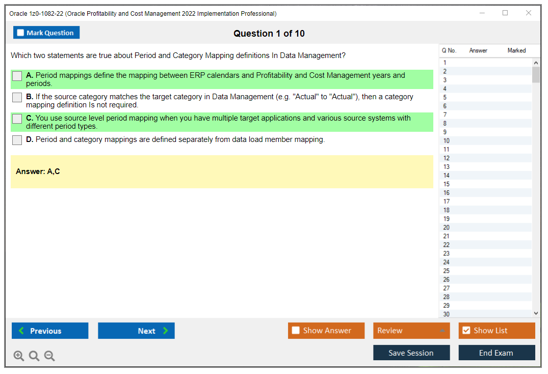Image resolution: width=548 pixels, height=374 pixels.
Task: Check the Mark Question checkbox
Action: [x=20, y=32]
